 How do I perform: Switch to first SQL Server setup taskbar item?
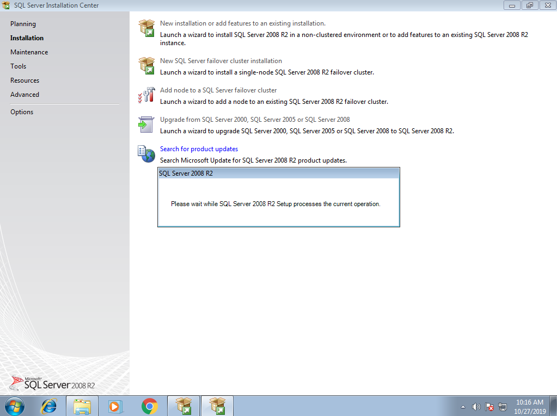coord(183,406)
